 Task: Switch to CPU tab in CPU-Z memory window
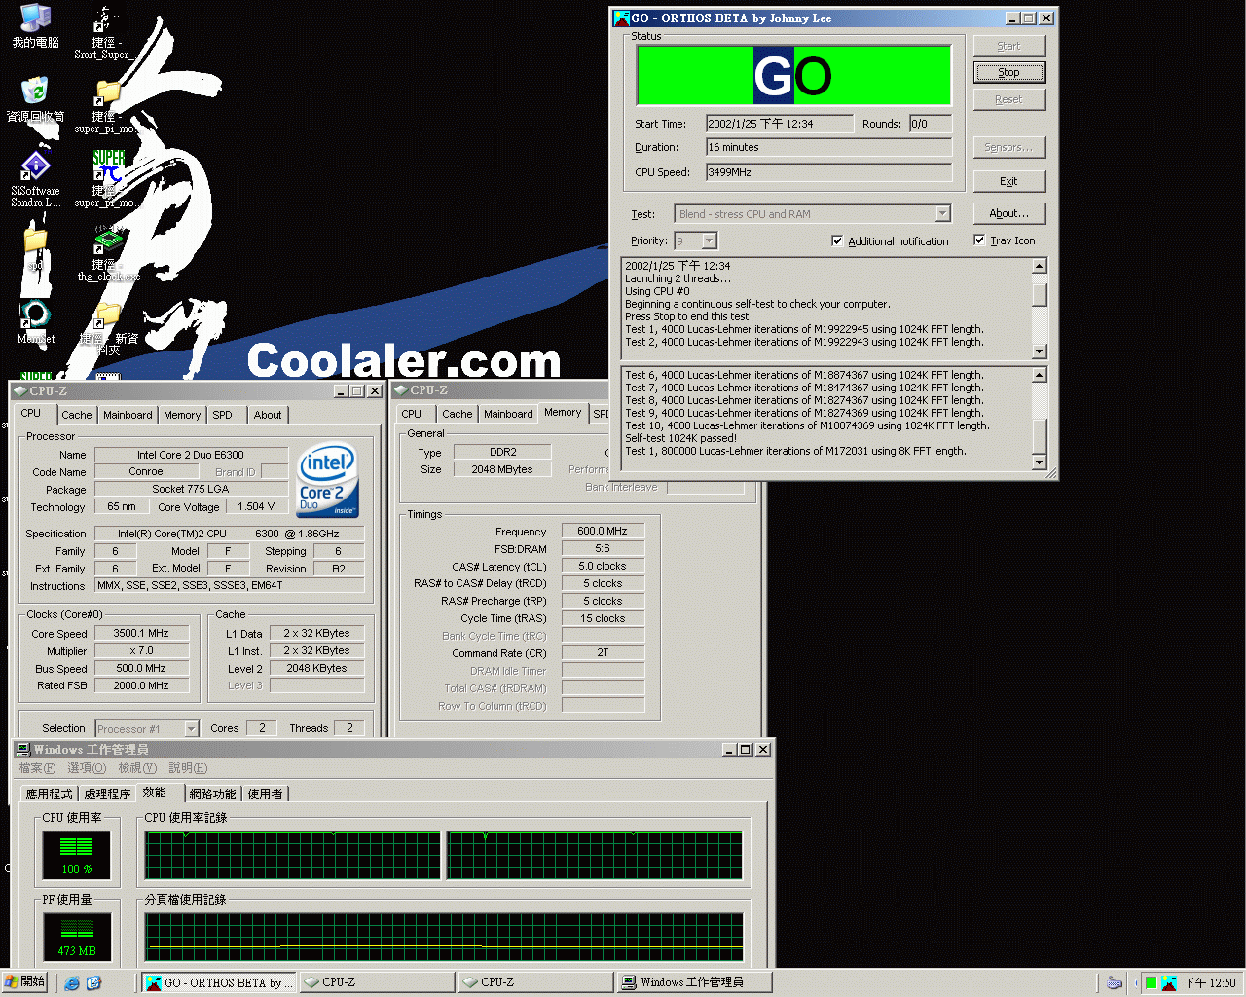click(x=412, y=414)
